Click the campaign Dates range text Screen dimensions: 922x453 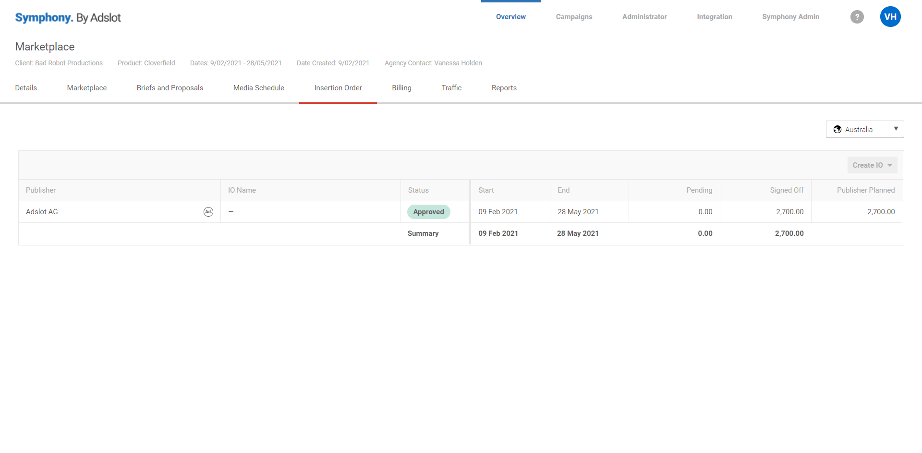[x=236, y=63]
